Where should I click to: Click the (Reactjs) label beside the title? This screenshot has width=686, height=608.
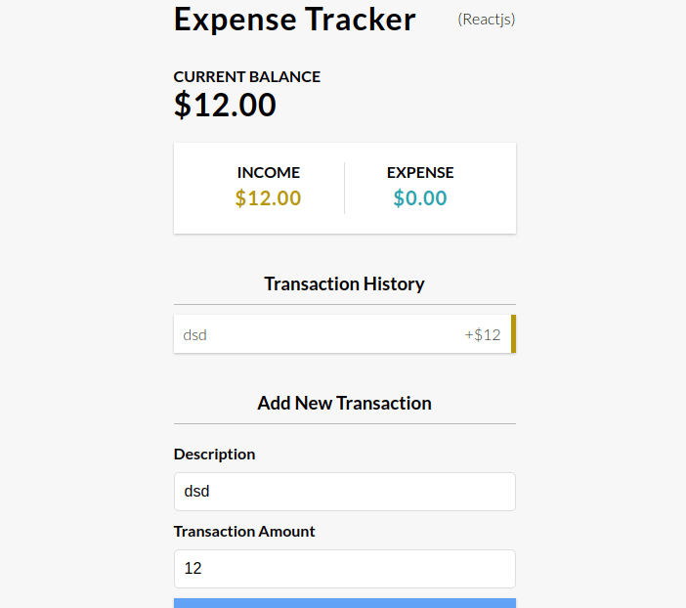coord(486,20)
